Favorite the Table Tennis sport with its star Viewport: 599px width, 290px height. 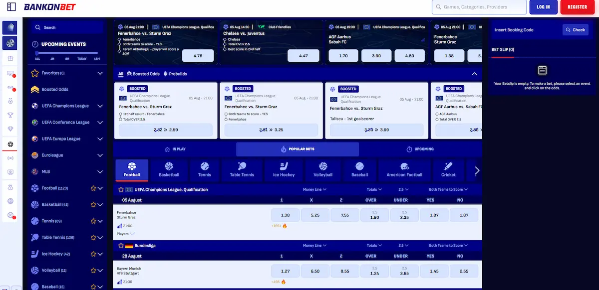[x=93, y=238]
